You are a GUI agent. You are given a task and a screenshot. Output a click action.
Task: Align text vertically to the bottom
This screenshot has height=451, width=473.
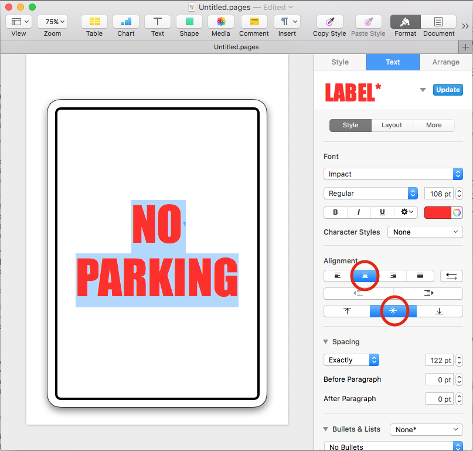click(x=439, y=311)
